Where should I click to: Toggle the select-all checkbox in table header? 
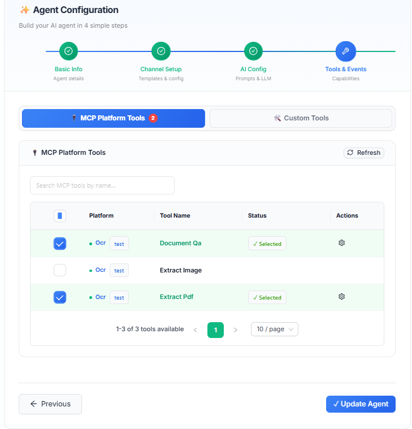(x=60, y=216)
